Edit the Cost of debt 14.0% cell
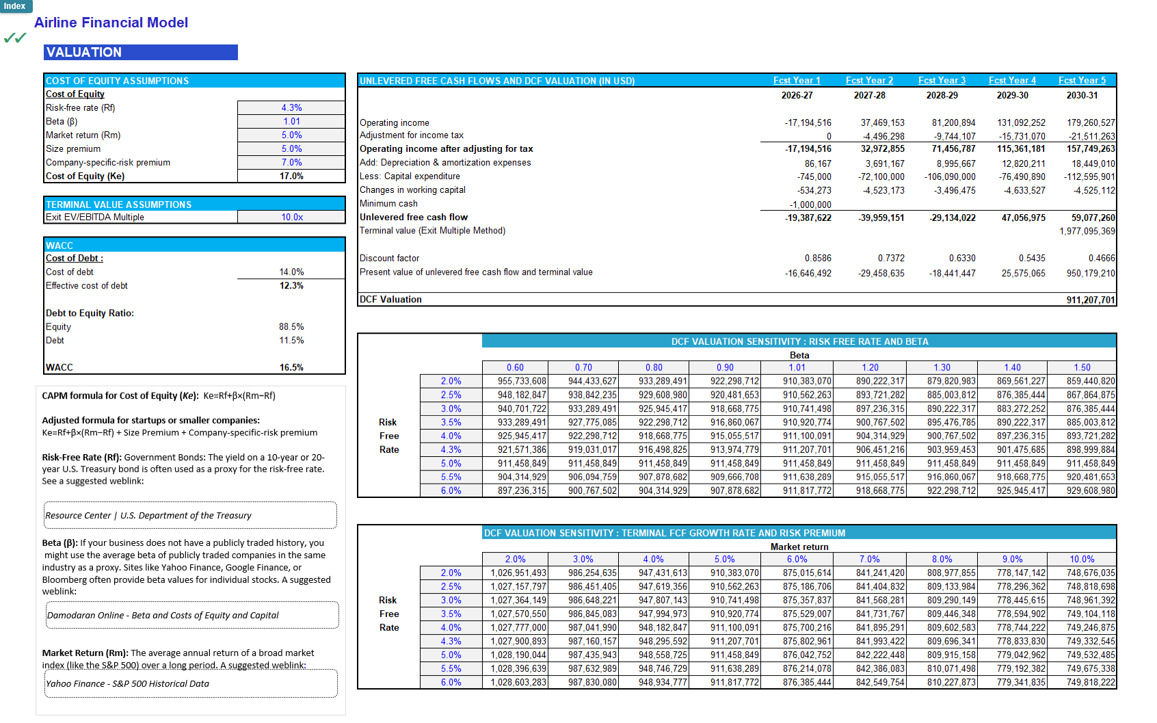Viewport: 1157px width, 723px height. coord(291,272)
